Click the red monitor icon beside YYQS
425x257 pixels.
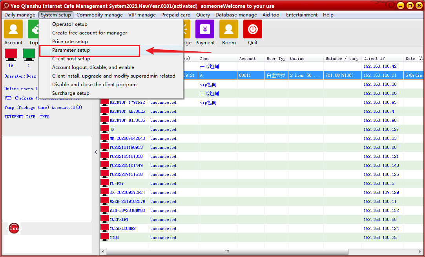105,237
